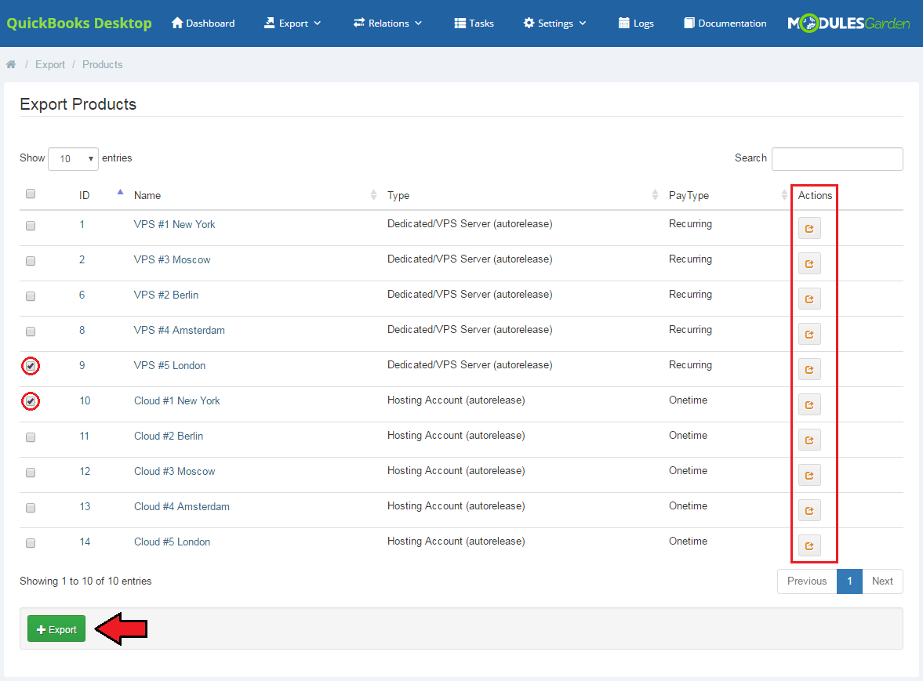Image resolution: width=923 pixels, height=681 pixels.
Task: Check the box for Cloud #4 Amsterdam
Action: coord(31,508)
